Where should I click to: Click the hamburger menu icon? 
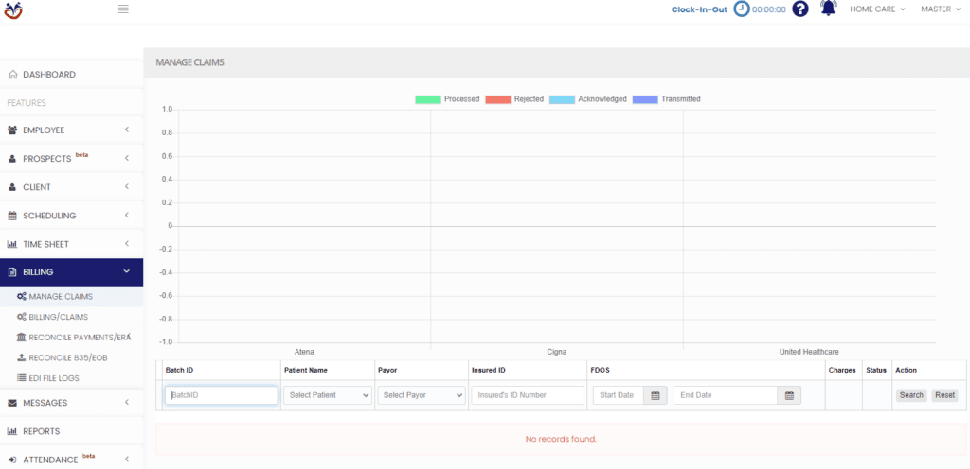(x=123, y=9)
